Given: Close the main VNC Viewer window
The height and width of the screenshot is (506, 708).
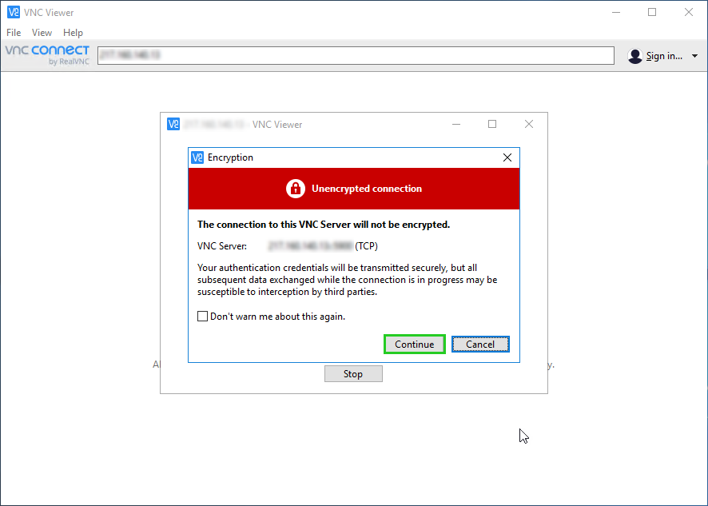Looking at the screenshot, I should pyautogui.click(x=689, y=12).
